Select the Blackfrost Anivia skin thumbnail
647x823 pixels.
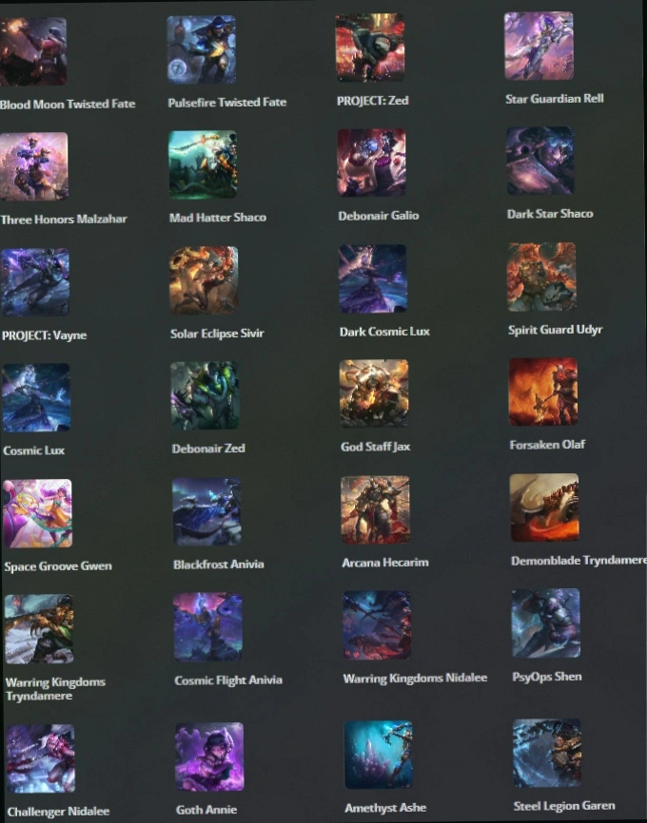206,511
